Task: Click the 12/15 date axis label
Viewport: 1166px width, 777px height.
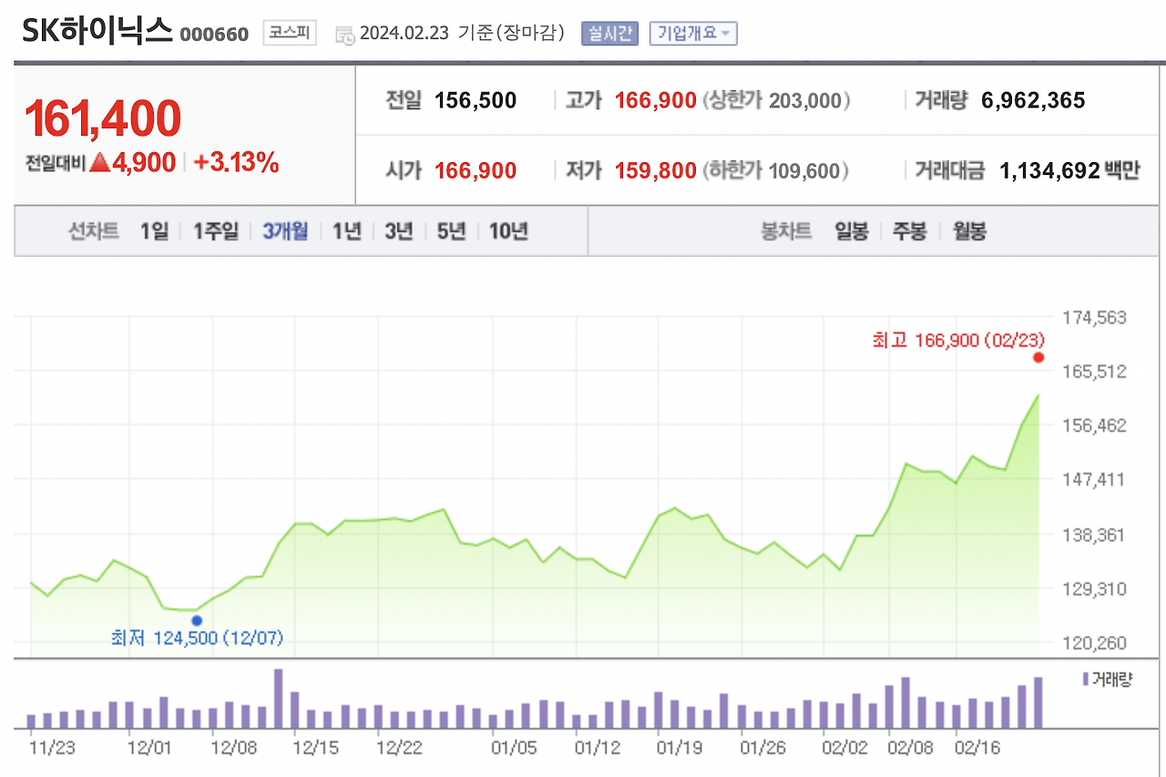Action: coord(317,748)
